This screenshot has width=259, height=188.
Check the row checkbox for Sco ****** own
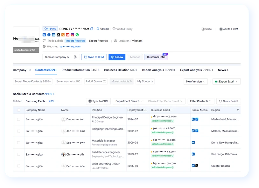[x=19, y=143]
